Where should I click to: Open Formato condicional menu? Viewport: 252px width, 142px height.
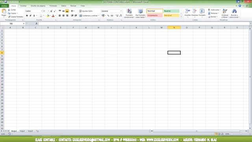coord(129,13)
